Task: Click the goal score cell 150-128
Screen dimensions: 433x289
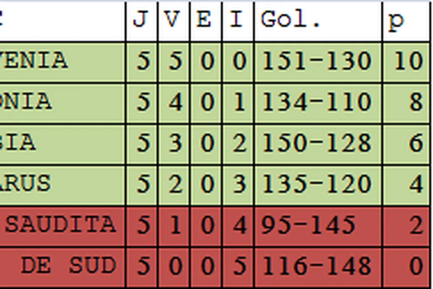Action: click(318, 143)
